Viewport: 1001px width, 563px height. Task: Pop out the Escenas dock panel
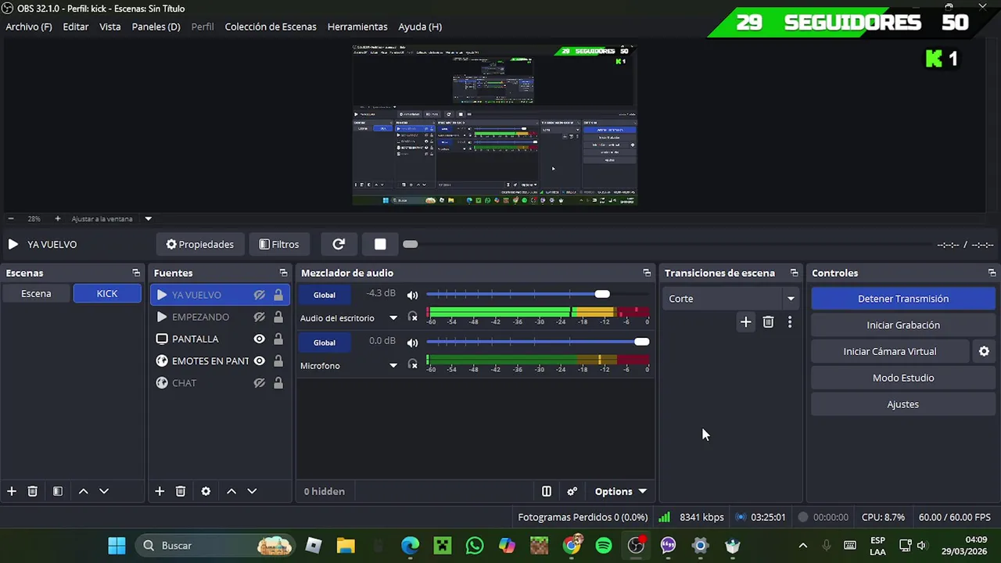point(136,273)
